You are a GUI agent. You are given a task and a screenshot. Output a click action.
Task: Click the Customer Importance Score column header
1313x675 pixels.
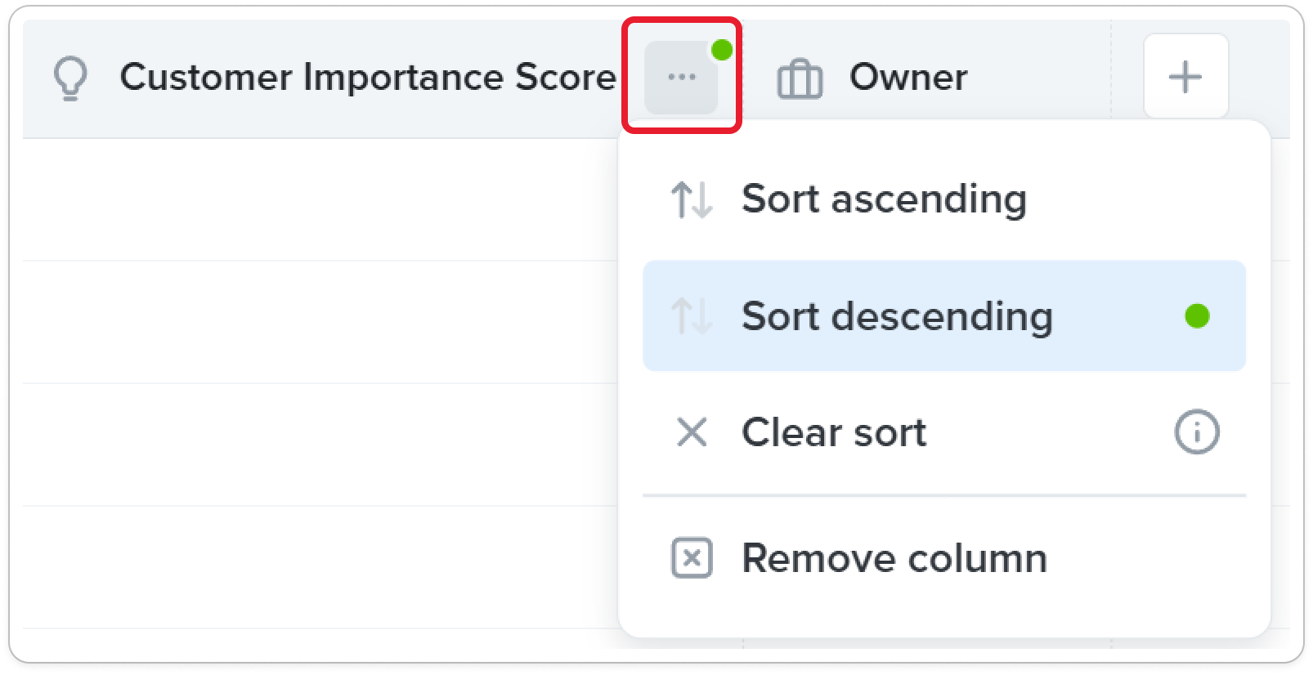click(x=368, y=77)
